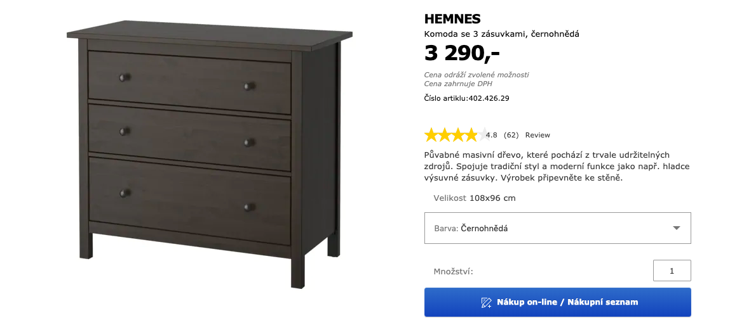
Task: Click the Velikost 108x96 cm size text
Action: [x=475, y=198]
